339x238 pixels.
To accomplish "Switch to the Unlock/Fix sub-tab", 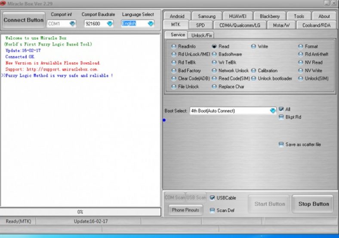I will point(201,35).
